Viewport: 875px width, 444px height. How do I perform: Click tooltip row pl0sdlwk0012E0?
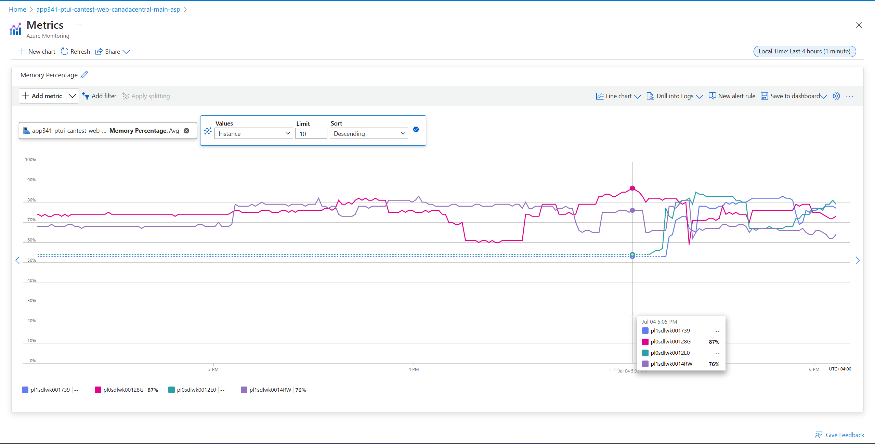681,353
